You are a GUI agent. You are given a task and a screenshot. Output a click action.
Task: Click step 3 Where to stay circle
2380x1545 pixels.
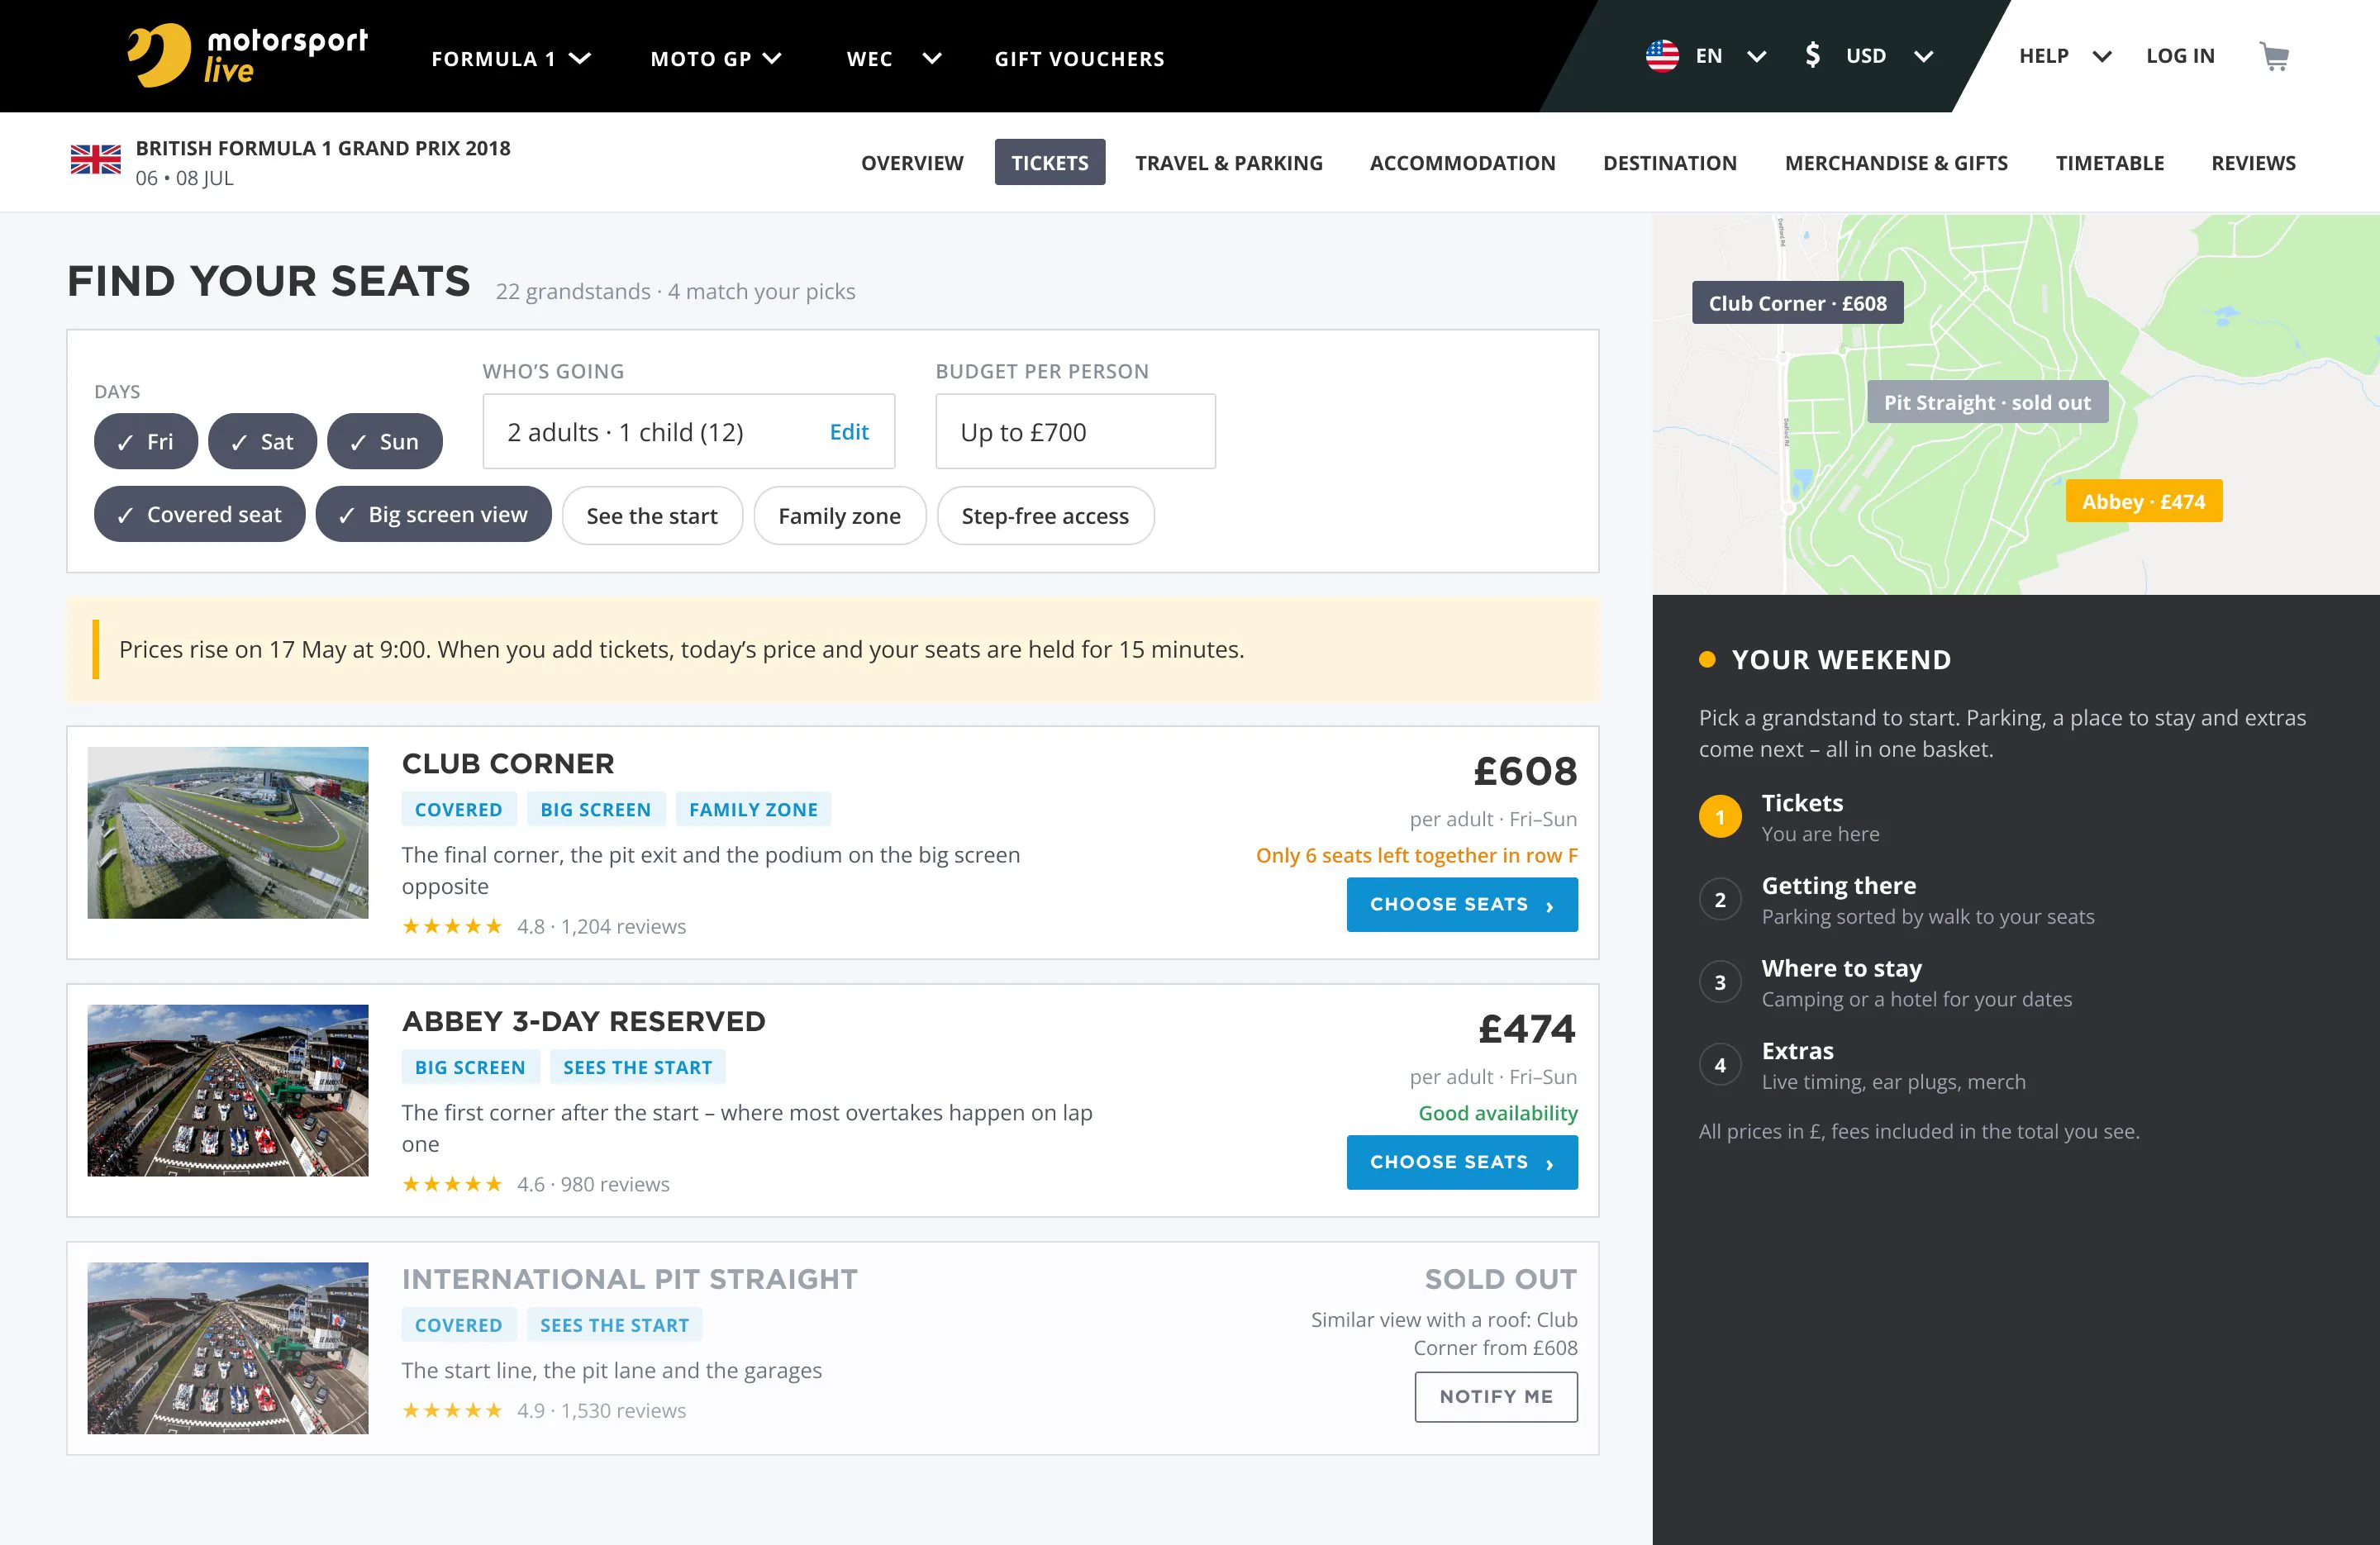(1720, 982)
